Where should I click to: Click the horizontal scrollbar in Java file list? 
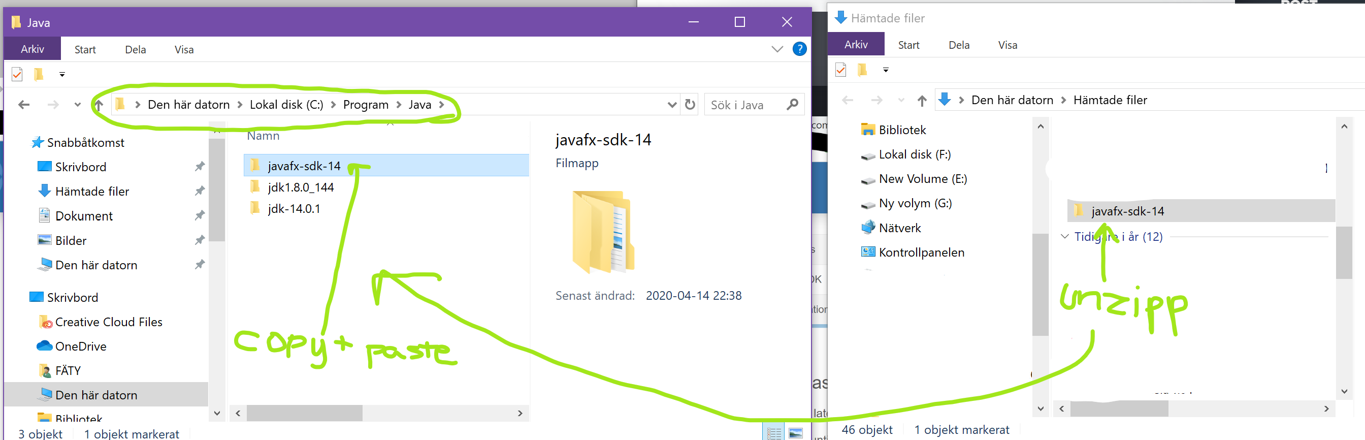point(304,413)
